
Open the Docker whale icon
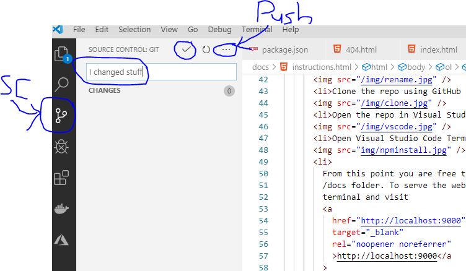click(x=61, y=209)
